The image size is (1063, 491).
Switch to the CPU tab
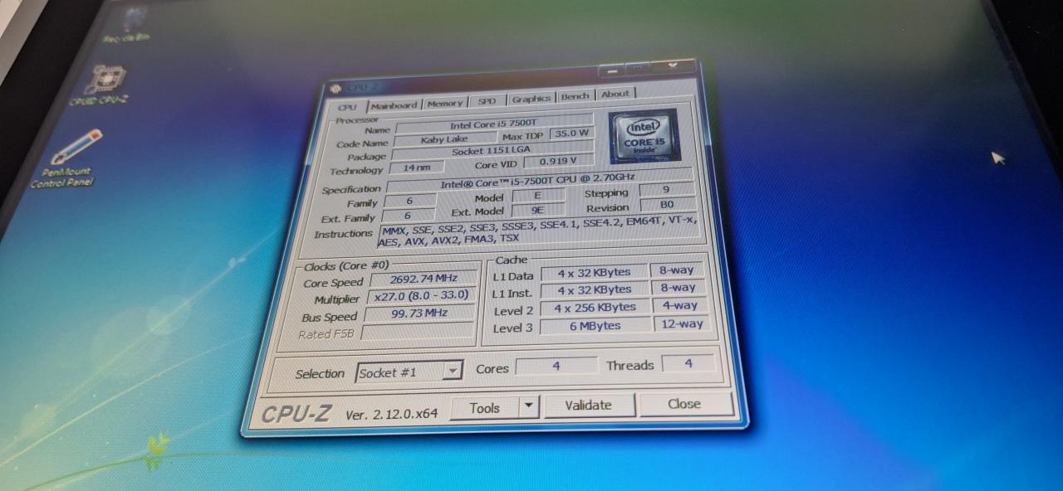347,107
